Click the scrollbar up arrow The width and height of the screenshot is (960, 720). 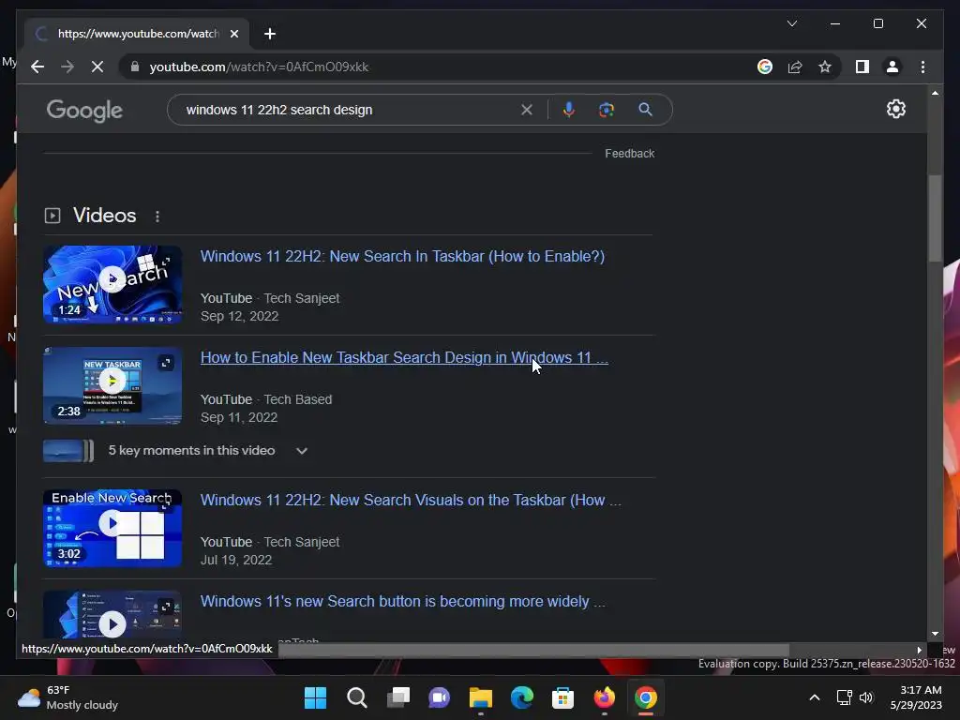point(935,93)
